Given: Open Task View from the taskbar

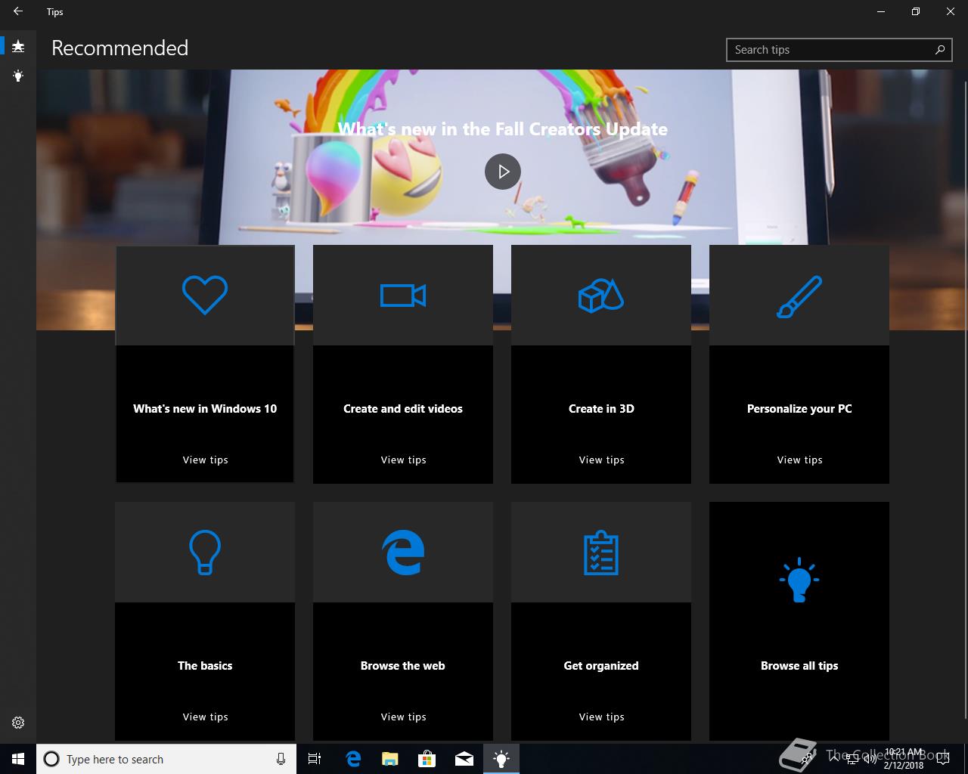Looking at the screenshot, I should click(x=315, y=759).
